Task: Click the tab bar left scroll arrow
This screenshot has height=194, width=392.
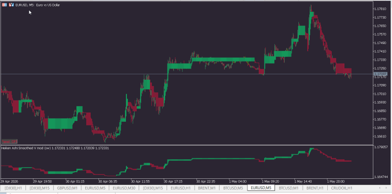Action: [x=380, y=188]
